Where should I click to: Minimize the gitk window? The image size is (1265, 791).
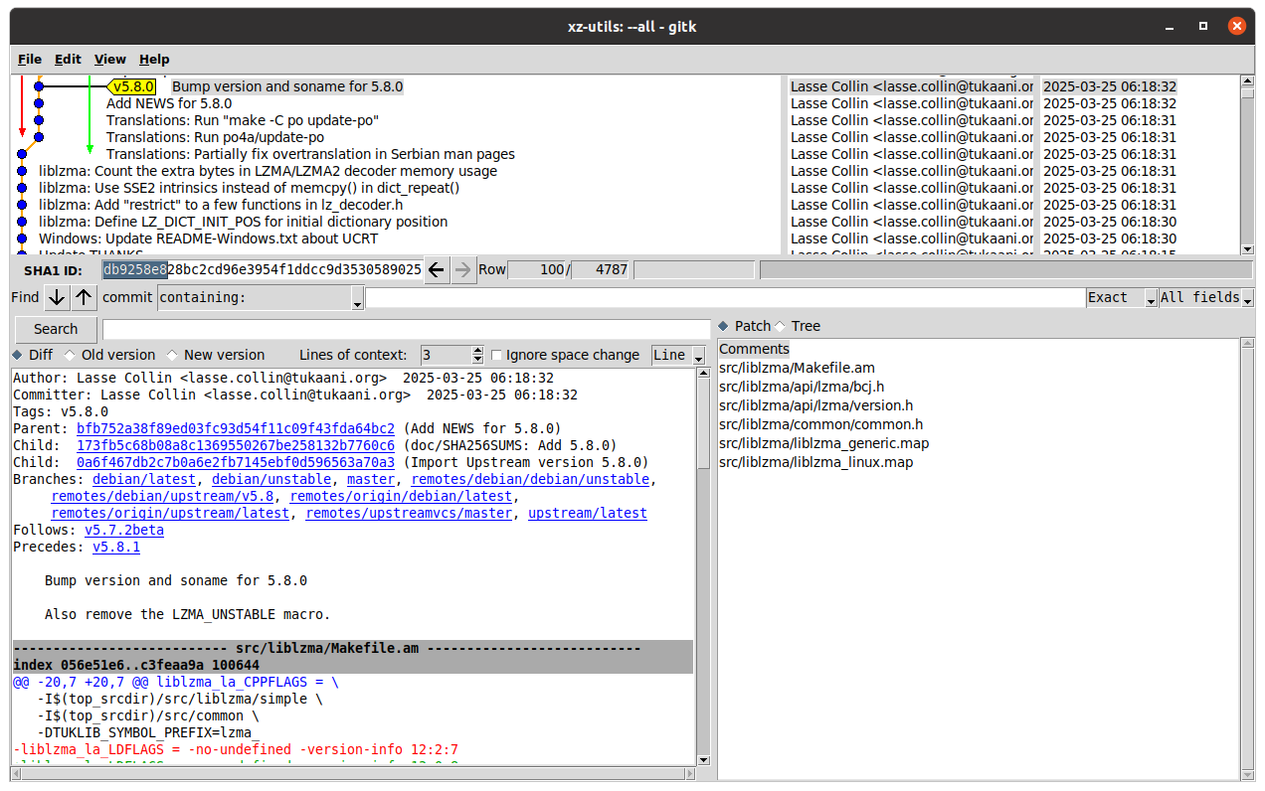pyautogui.click(x=1169, y=26)
